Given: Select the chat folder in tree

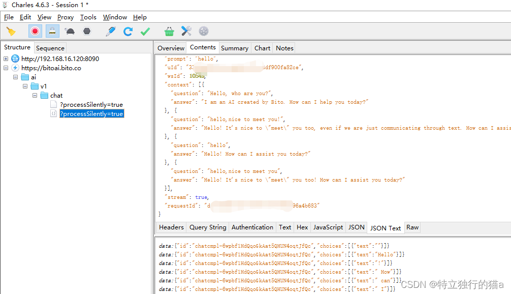Looking at the screenshot, I should [56, 95].
